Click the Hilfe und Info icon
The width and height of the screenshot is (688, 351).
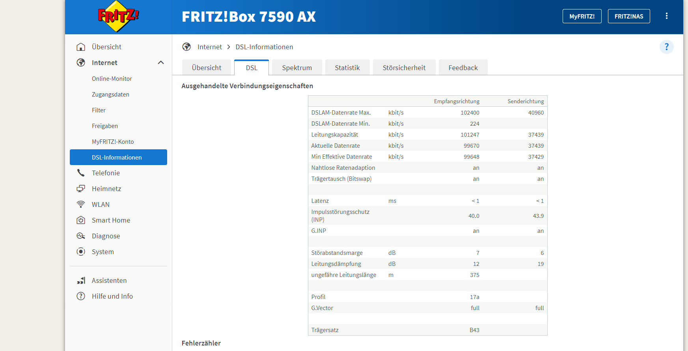click(81, 296)
